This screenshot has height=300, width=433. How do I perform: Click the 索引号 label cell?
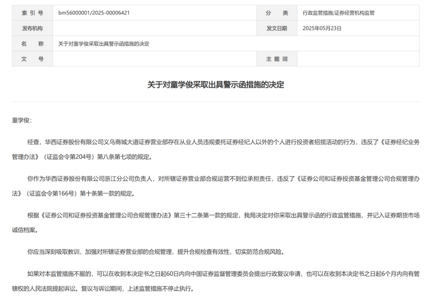[32, 13]
